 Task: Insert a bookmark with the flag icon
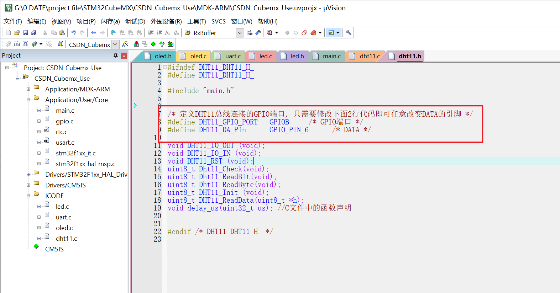click(x=113, y=33)
